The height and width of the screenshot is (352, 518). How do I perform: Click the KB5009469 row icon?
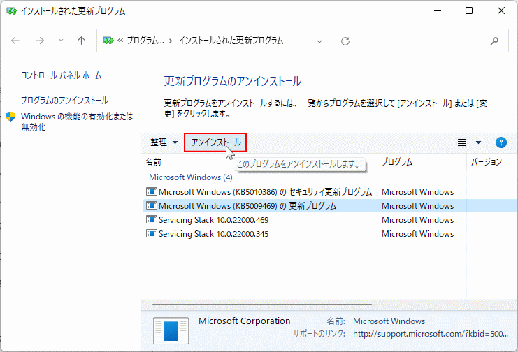pos(151,205)
